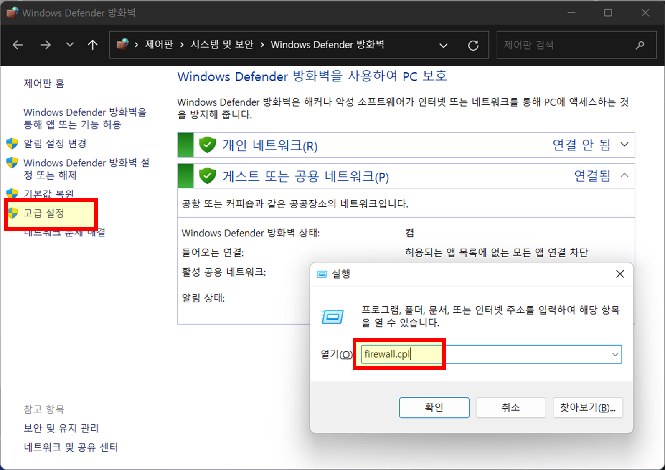Collapse the 게스트 또는 공용 네트워크 section
The width and height of the screenshot is (665, 470).
(624, 175)
